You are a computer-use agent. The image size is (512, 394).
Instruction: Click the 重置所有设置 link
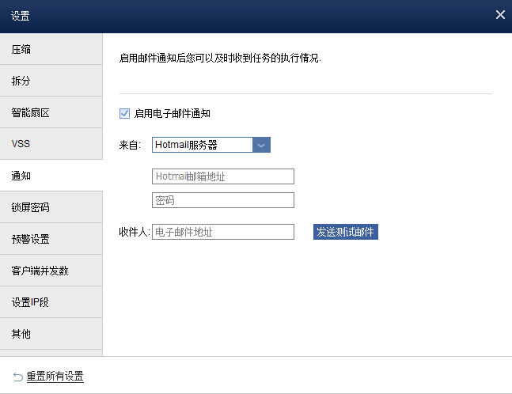[x=55, y=376]
